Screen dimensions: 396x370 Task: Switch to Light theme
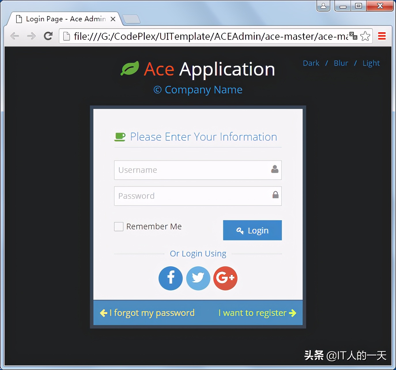tap(371, 63)
